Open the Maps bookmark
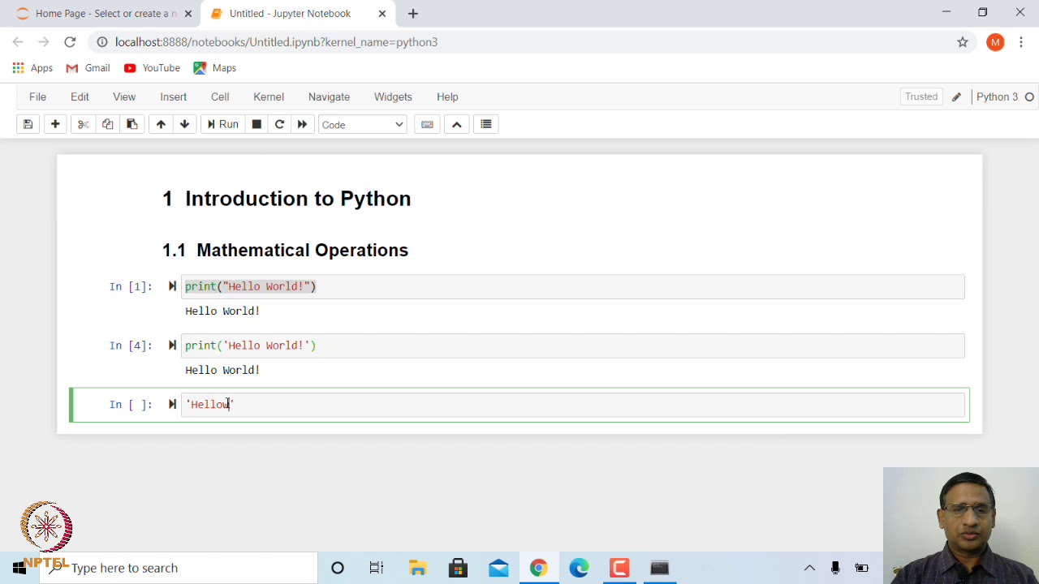Screen dimensions: 1039x584 tap(214, 68)
